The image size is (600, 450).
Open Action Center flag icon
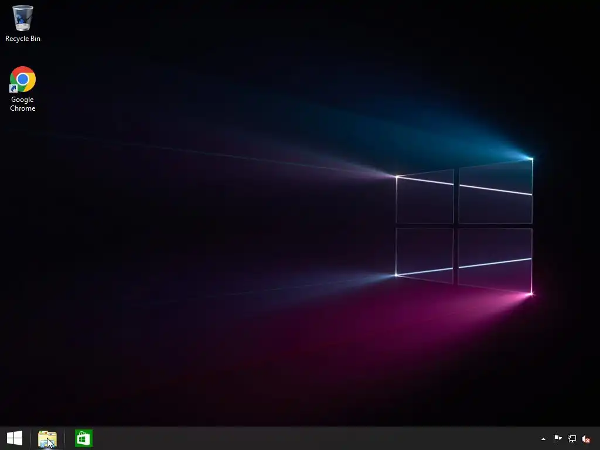pos(558,438)
